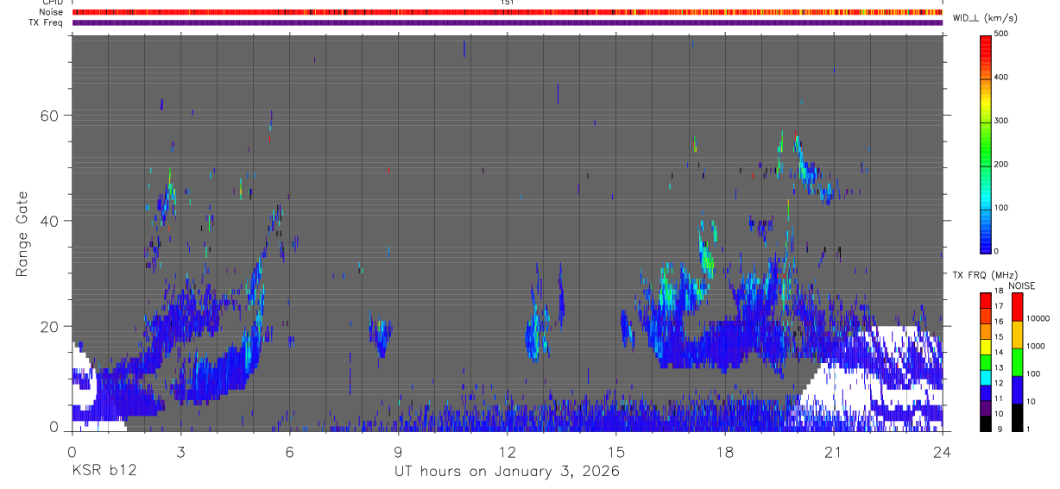This screenshot has width=1060, height=489.
Task: Click the 200 tick on the width colorbar
Action: tap(1001, 164)
